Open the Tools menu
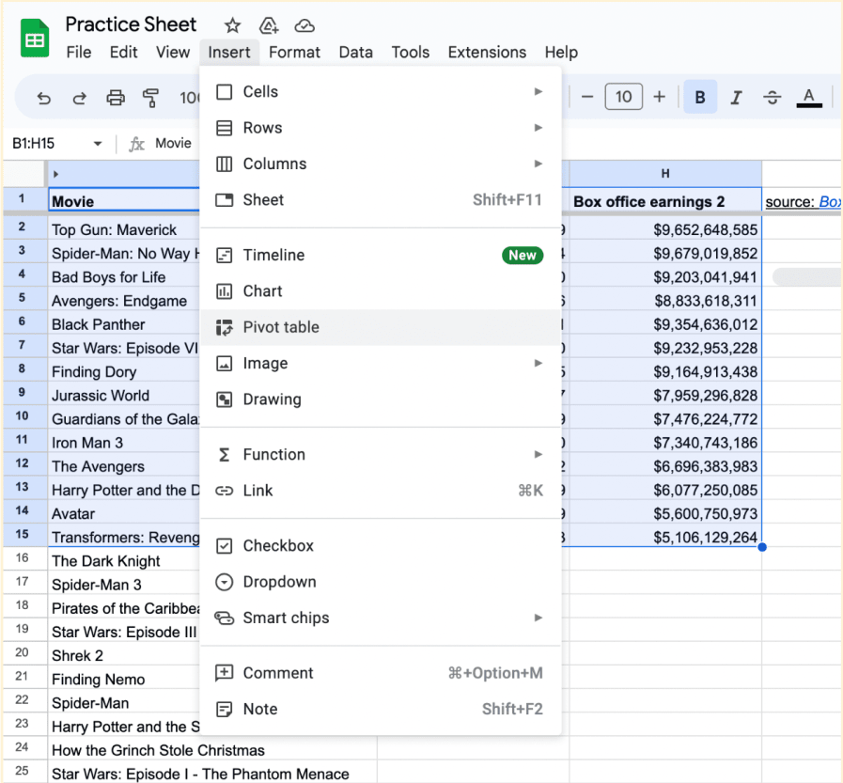 [410, 52]
